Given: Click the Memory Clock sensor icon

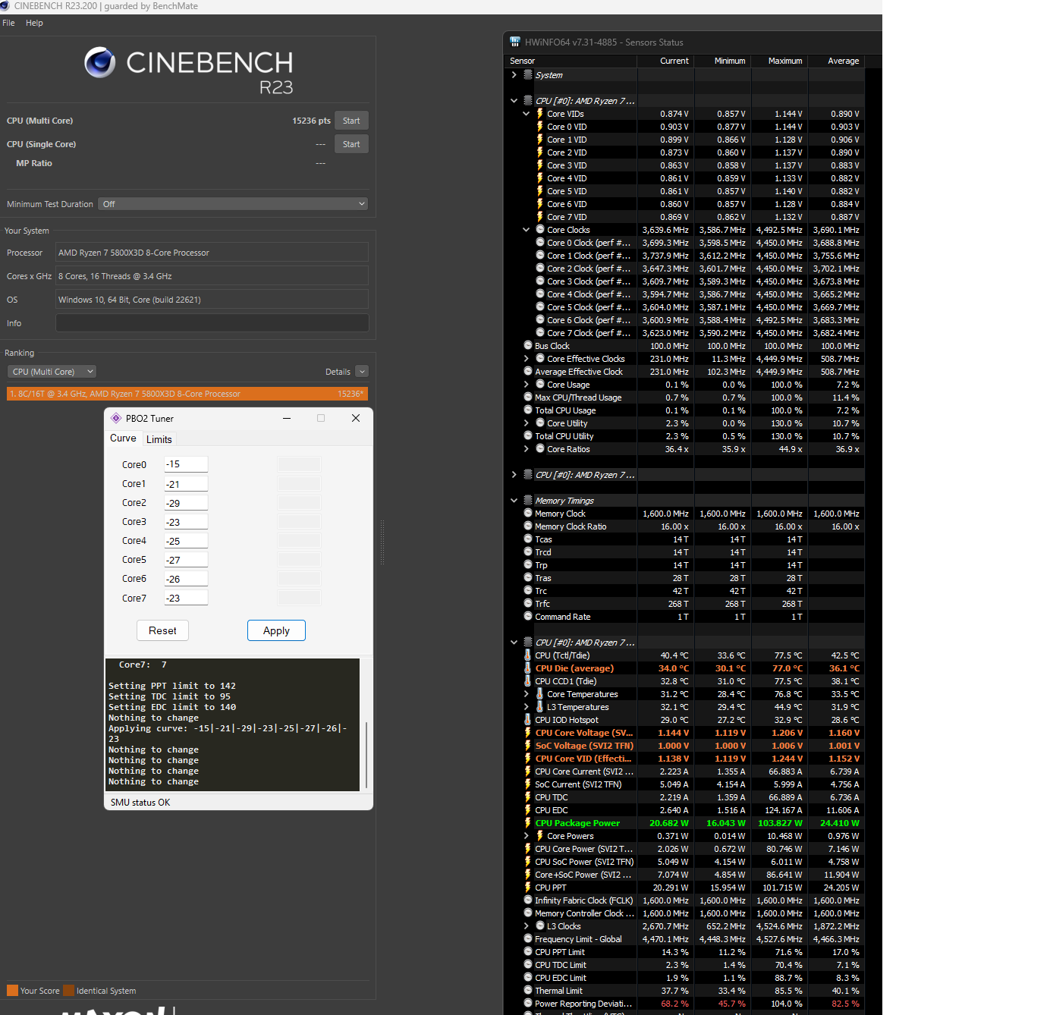Looking at the screenshot, I should tap(528, 513).
